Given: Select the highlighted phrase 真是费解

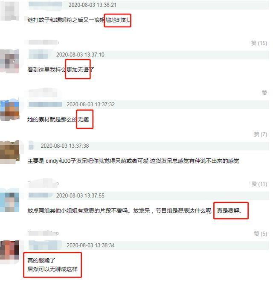Looking at the screenshot, I should [229, 210].
